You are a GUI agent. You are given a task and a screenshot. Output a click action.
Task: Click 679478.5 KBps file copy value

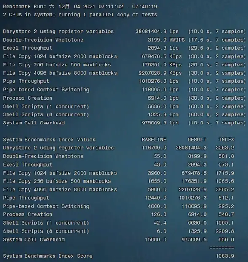tap(162, 56)
